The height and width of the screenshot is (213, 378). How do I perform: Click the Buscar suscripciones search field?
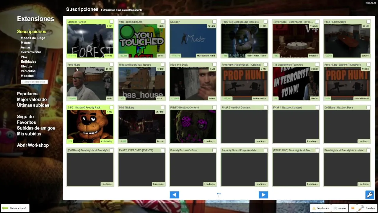coord(34,82)
